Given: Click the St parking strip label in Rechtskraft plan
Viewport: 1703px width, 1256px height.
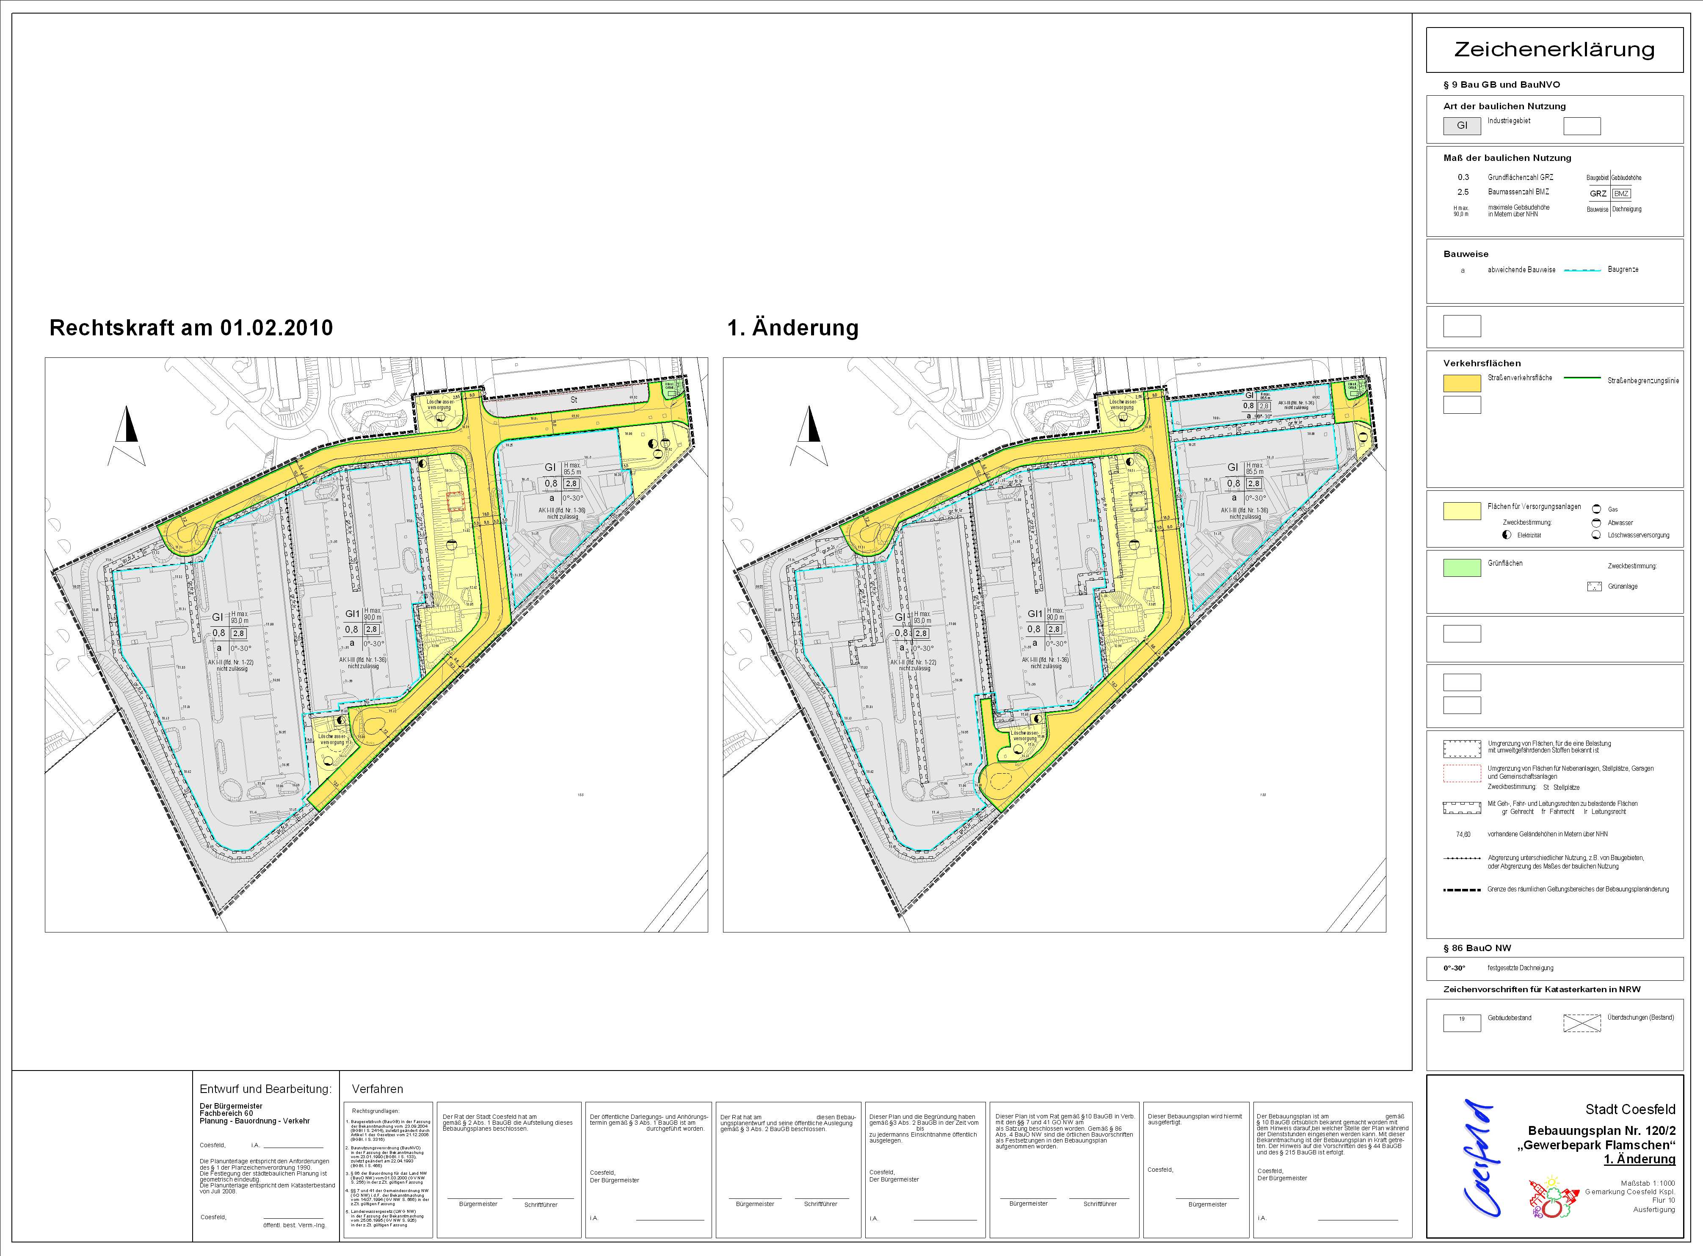Looking at the screenshot, I should click(574, 400).
